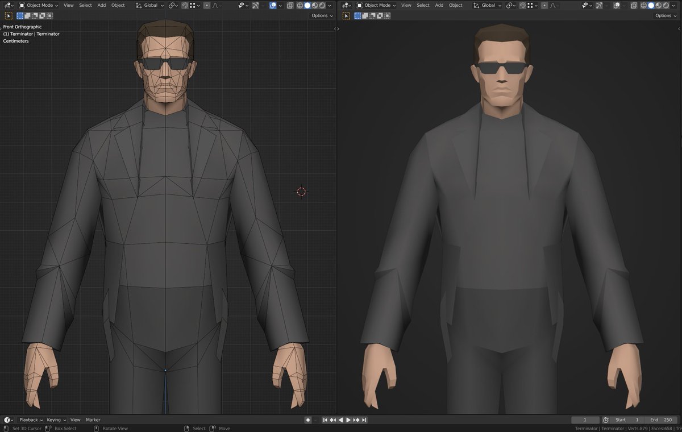Open Object Mode dropdown in left viewport

click(x=38, y=5)
